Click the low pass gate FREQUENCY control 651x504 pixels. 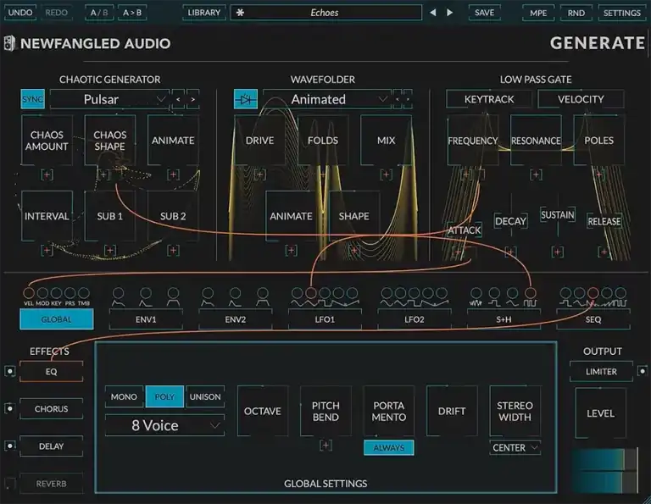472,141
